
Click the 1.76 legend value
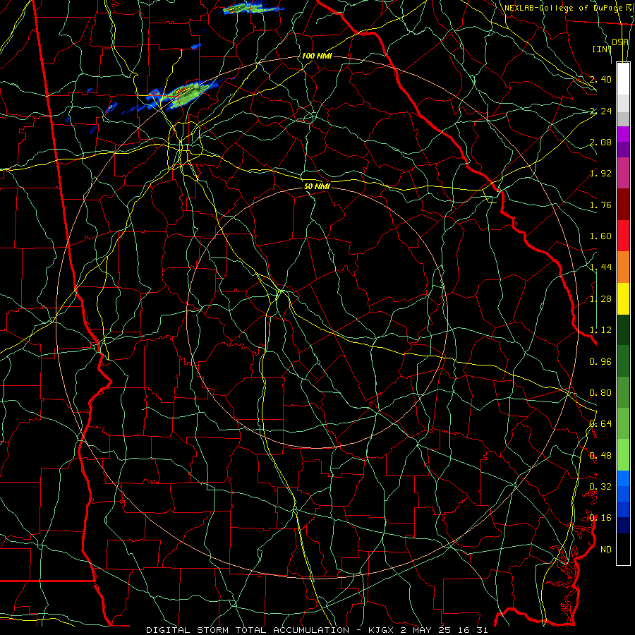point(600,205)
